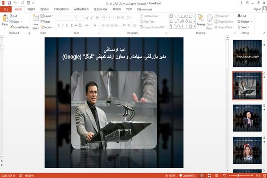Click the Paste icon

click(5, 18)
